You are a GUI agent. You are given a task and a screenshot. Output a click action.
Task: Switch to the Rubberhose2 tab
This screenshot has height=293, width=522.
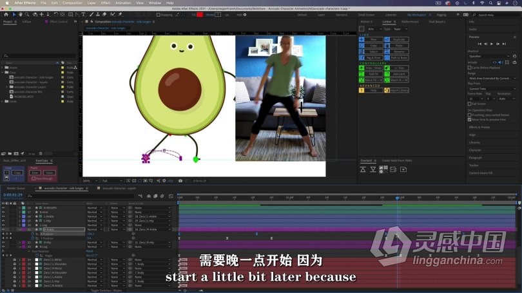click(x=410, y=22)
